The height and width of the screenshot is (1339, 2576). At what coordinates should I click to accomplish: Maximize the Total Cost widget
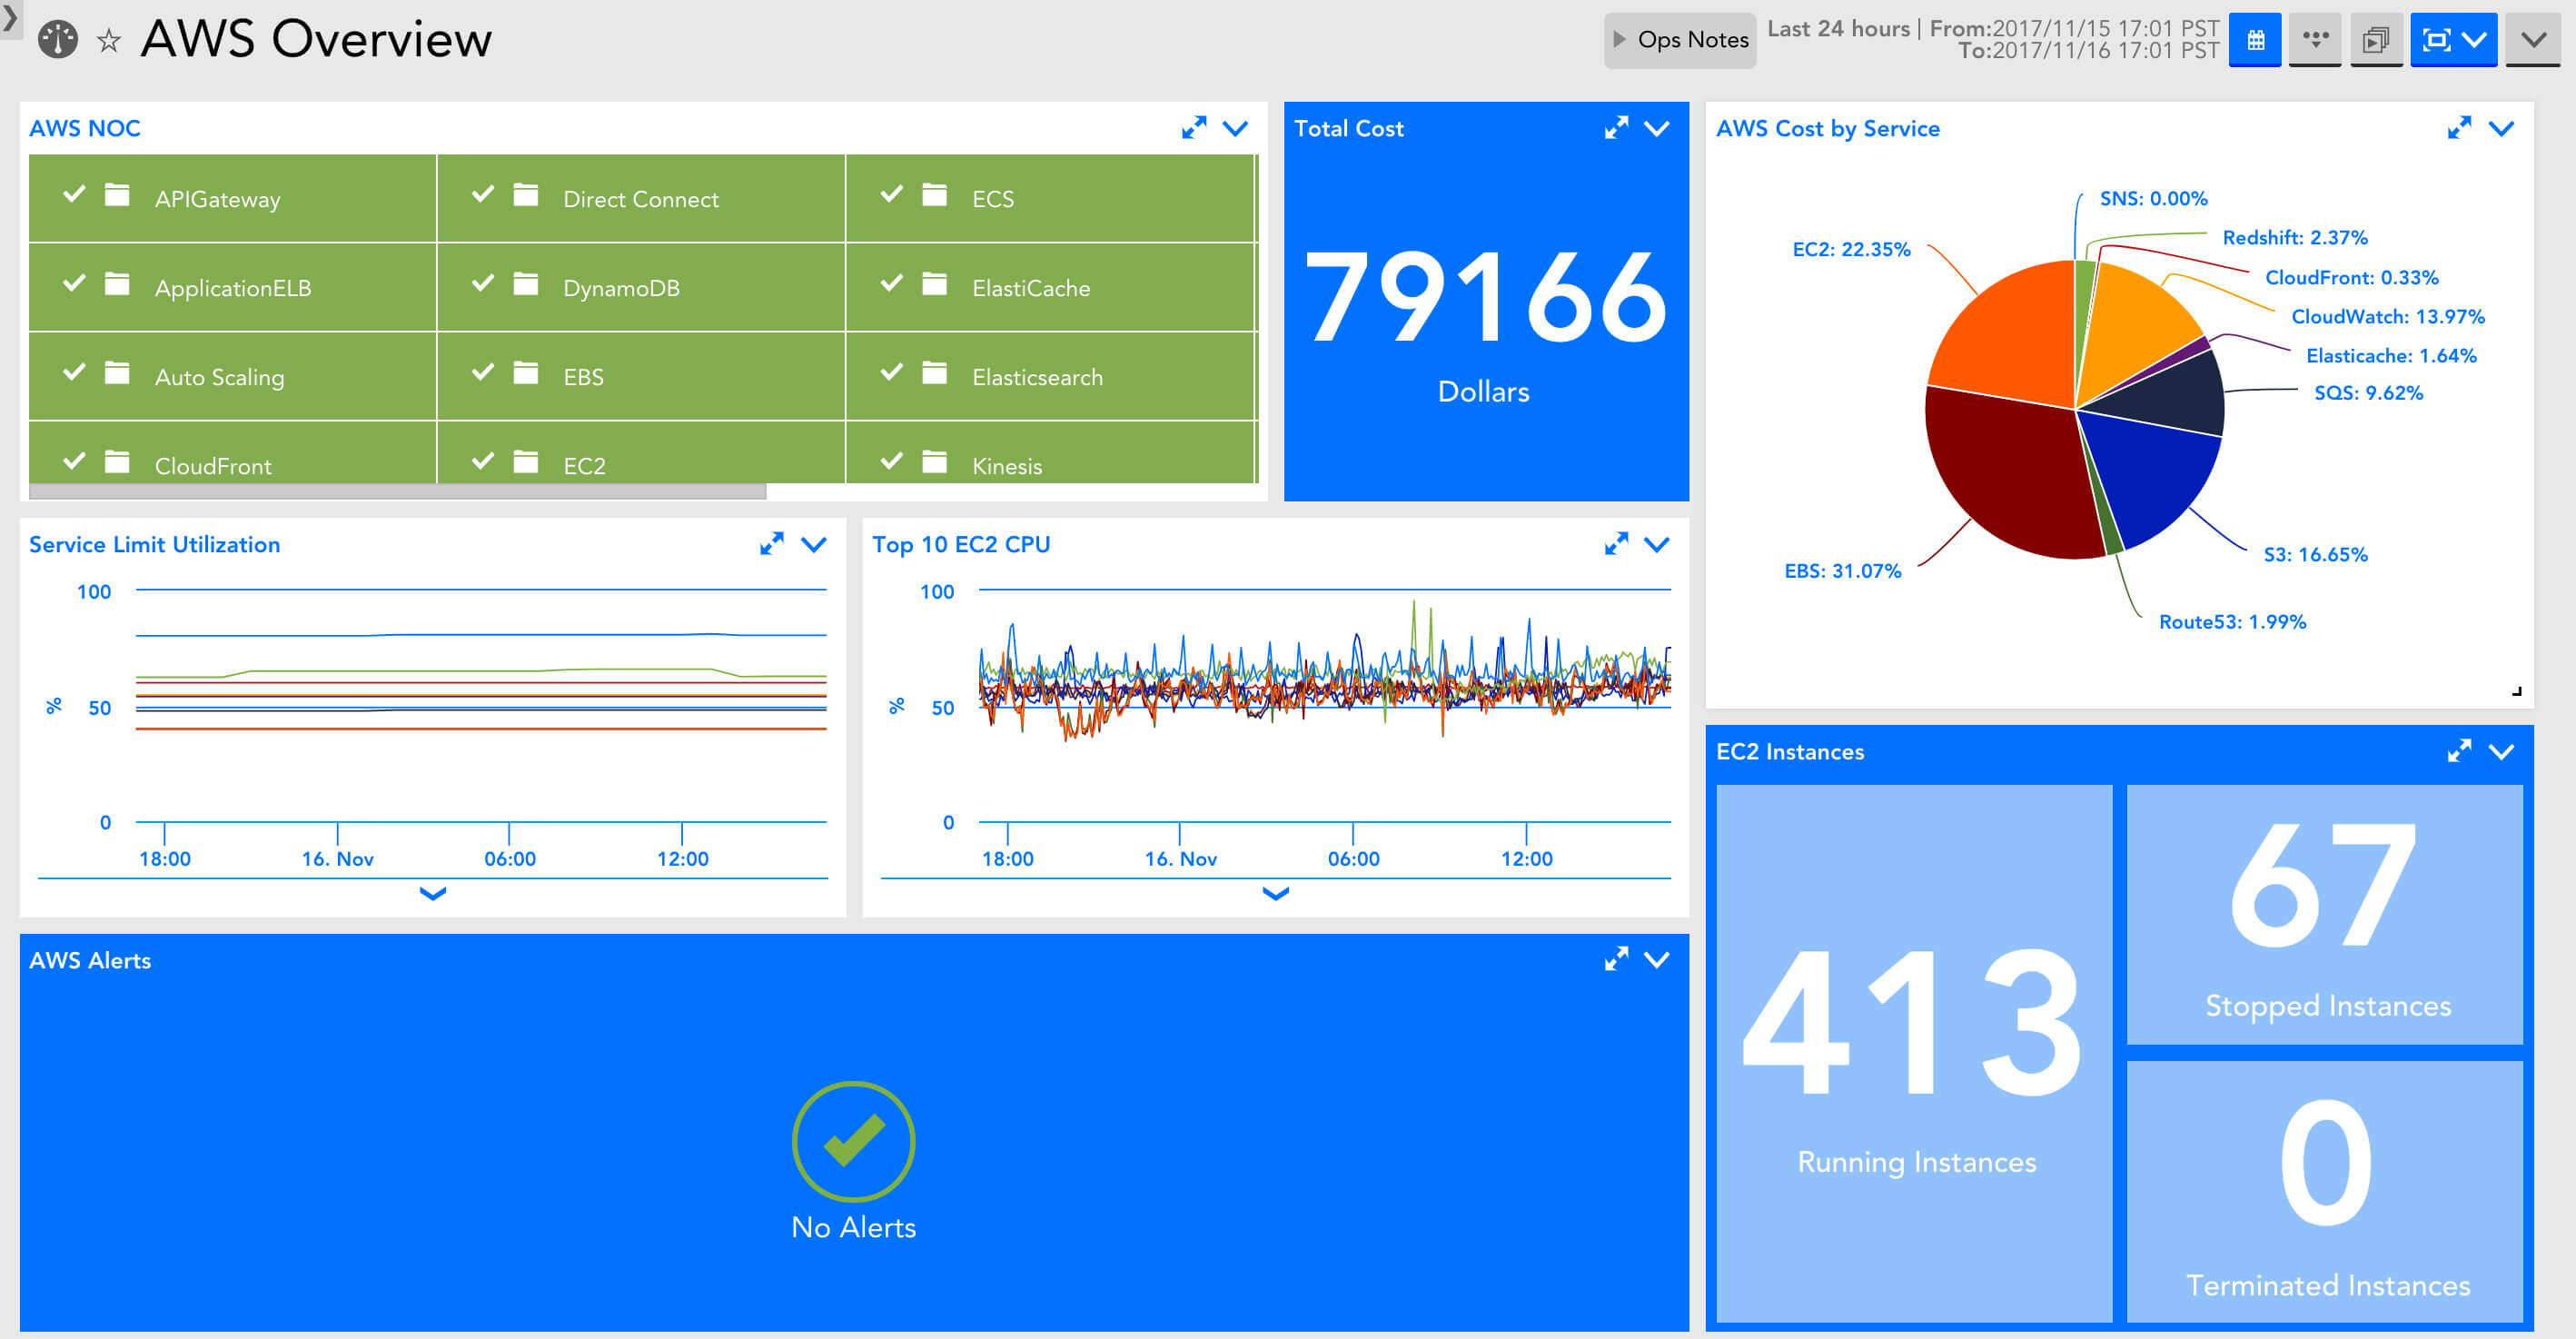click(x=1616, y=128)
